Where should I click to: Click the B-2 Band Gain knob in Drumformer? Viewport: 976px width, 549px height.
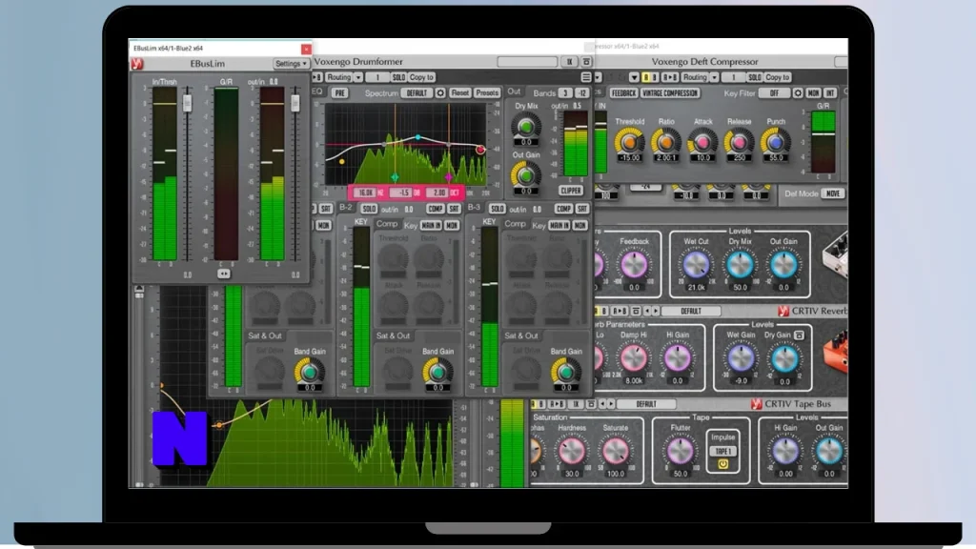(437, 371)
